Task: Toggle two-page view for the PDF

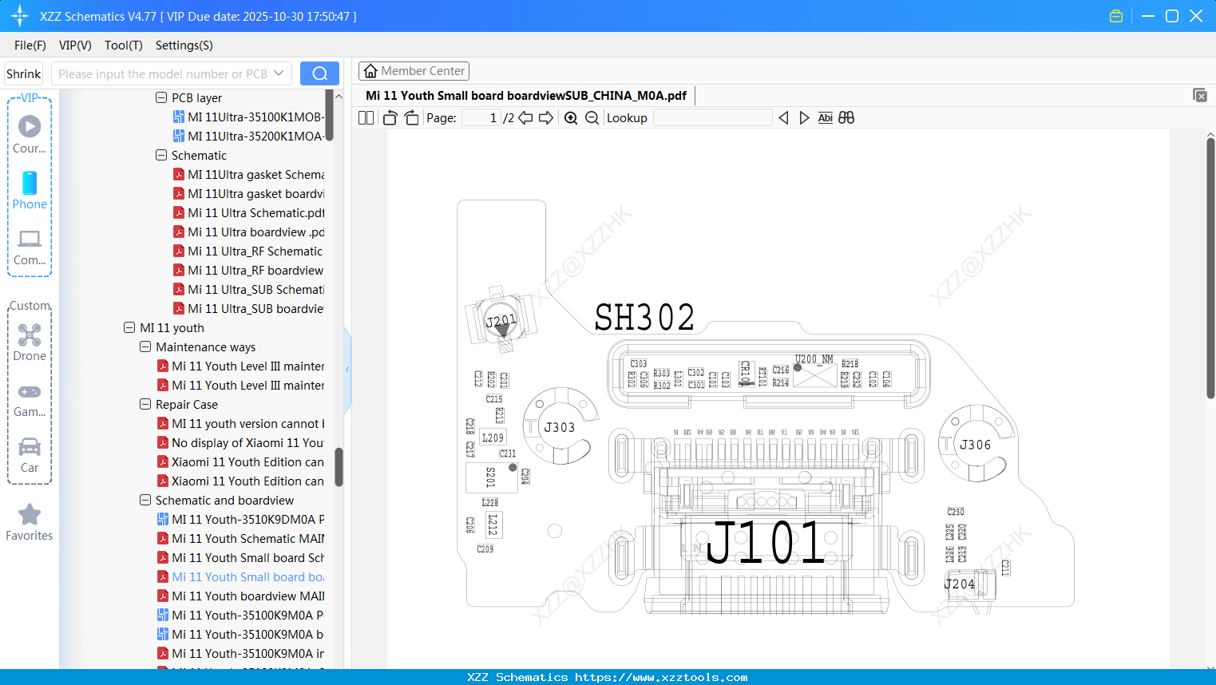Action: 366,117
